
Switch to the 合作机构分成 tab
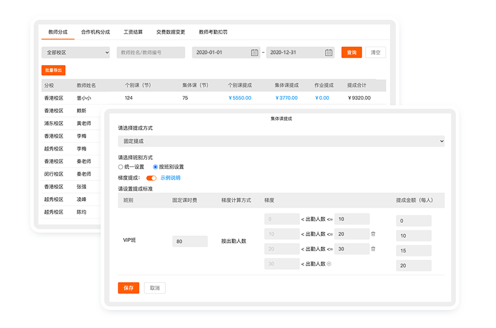(95, 32)
